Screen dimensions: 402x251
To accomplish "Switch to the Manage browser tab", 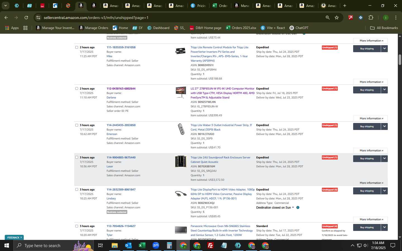I will tap(242, 6).
